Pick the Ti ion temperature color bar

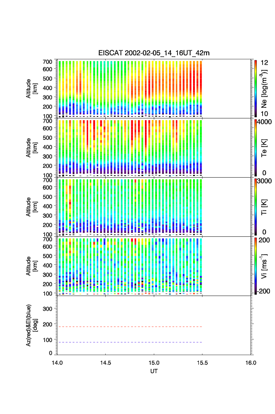tap(256, 207)
